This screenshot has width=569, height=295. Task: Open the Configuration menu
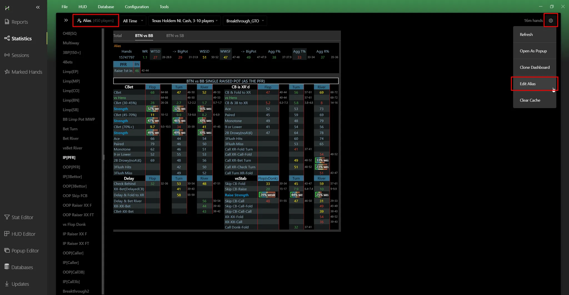click(137, 7)
